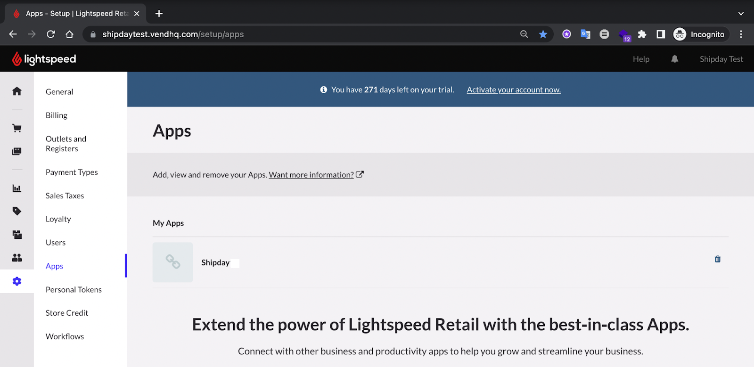Image resolution: width=754 pixels, height=367 pixels.
Task: Click the trial info circle icon
Action: point(324,90)
